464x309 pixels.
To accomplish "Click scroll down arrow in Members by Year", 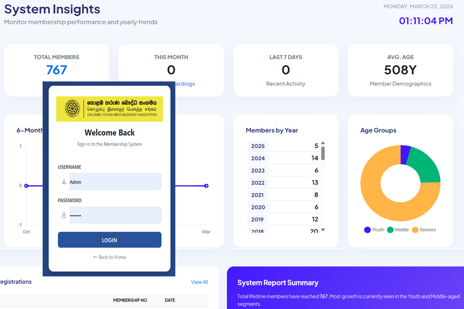I will [323, 230].
